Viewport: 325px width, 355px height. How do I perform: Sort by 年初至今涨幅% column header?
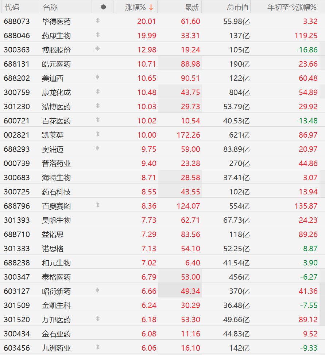tap(292, 7)
